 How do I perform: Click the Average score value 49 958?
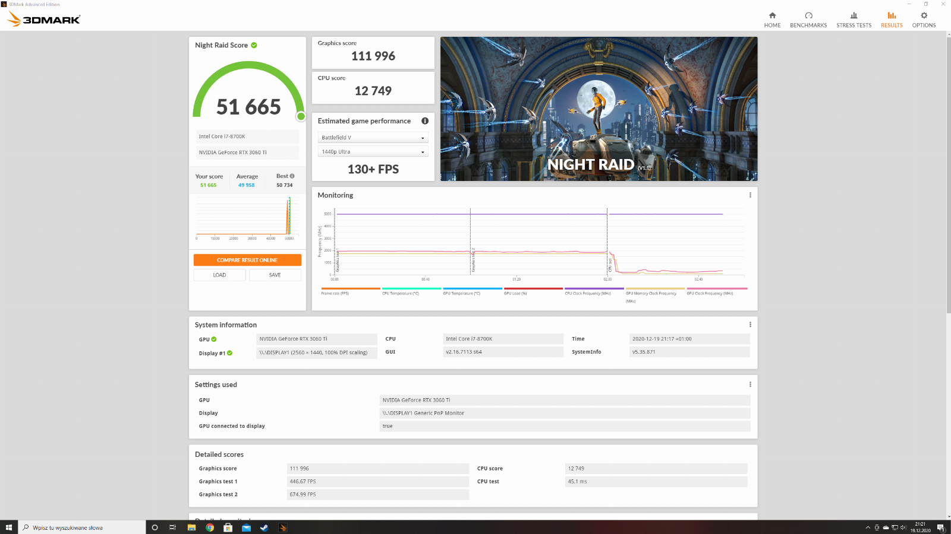click(x=246, y=185)
